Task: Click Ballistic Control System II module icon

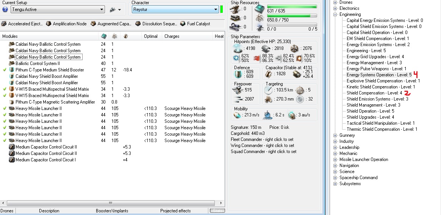Action: (11, 63)
